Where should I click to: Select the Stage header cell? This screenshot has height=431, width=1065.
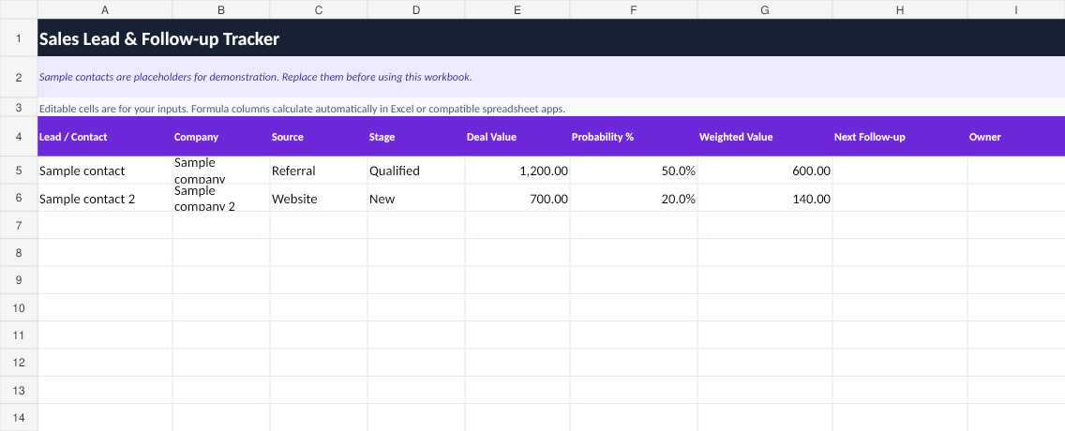pos(416,137)
